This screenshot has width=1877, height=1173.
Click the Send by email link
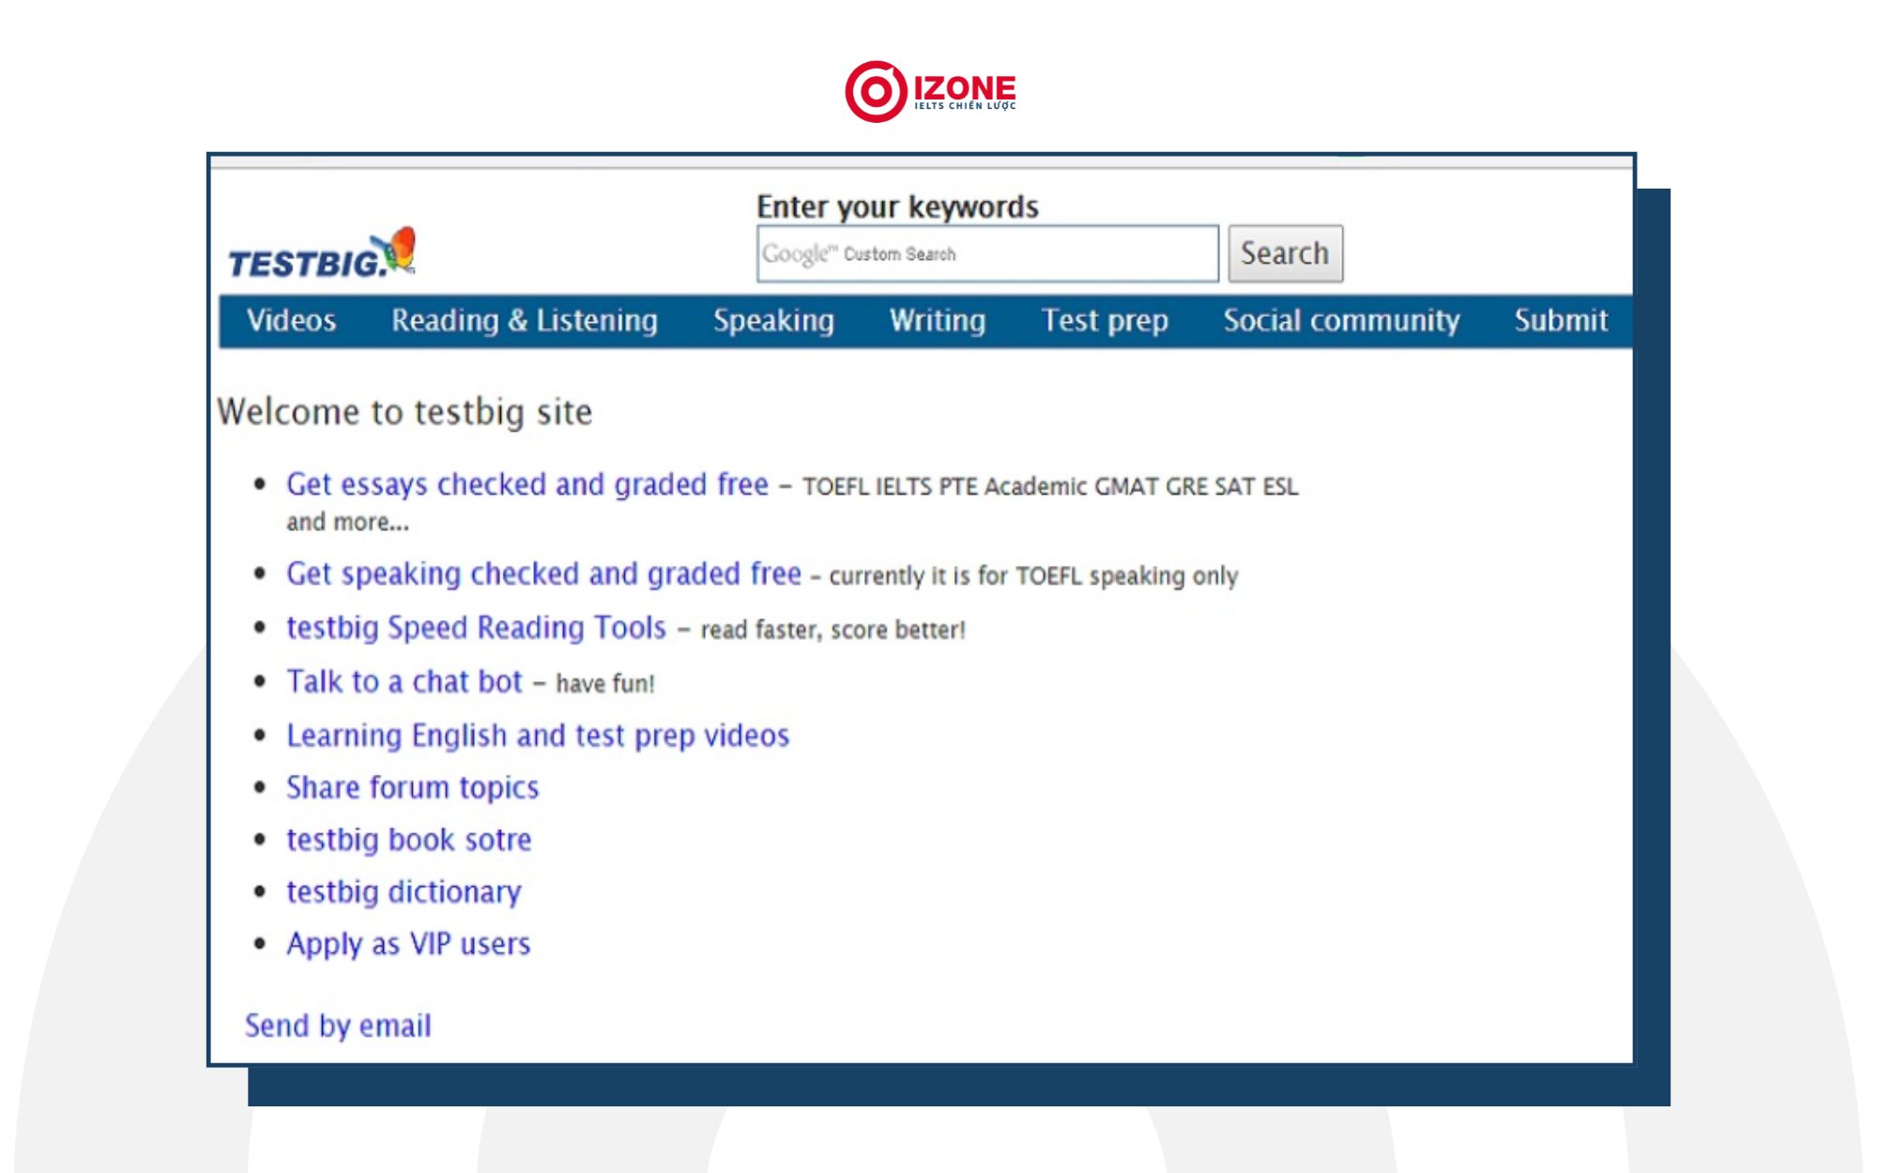(x=338, y=1026)
